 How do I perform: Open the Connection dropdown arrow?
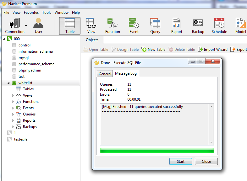point(26,26)
